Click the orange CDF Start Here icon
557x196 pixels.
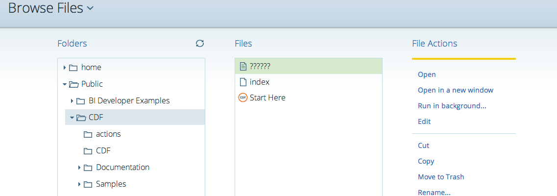243,98
